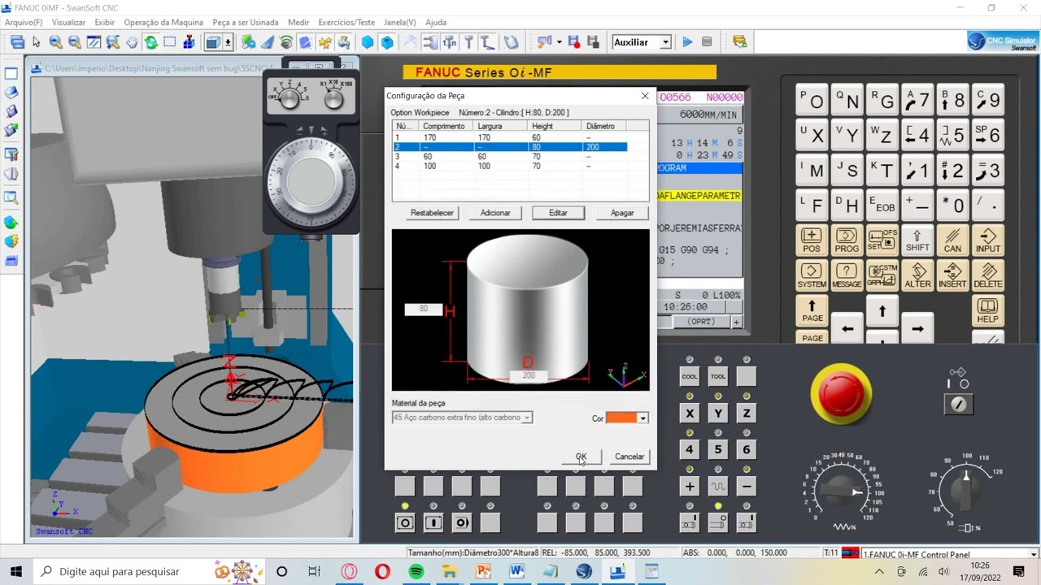
Task: Click the Cancelar button
Action: pos(629,457)
